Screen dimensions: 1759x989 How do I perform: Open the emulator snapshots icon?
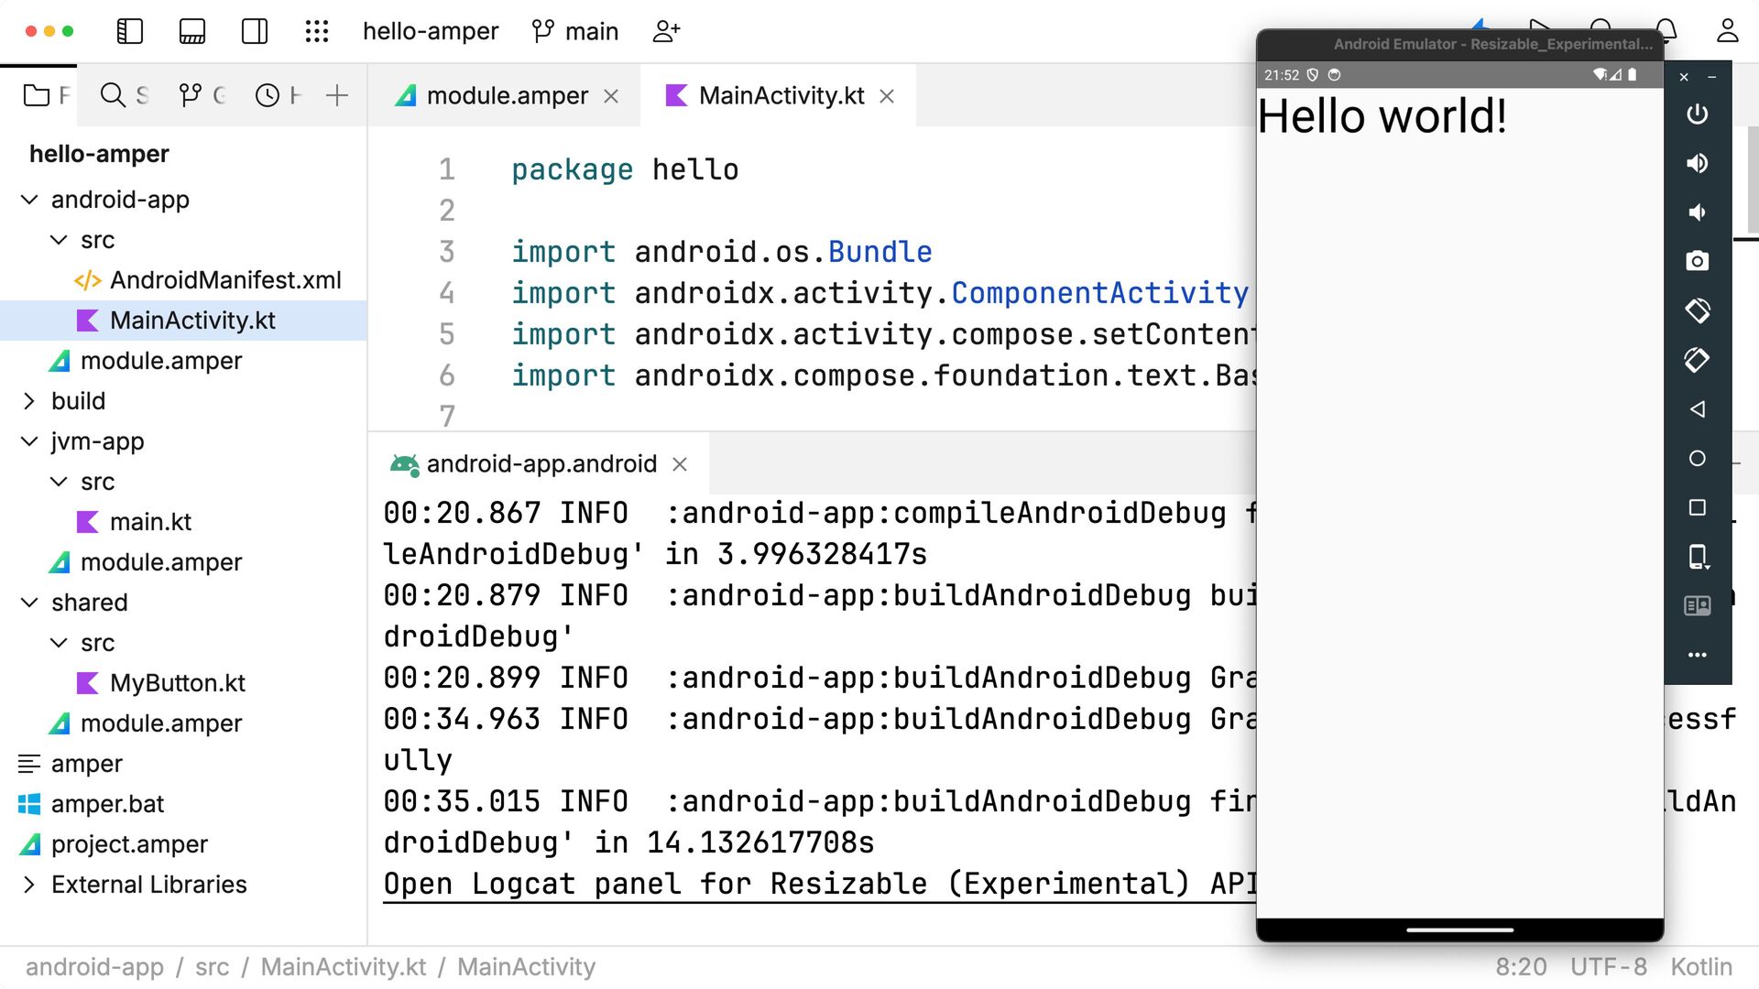coord(1698,605)
